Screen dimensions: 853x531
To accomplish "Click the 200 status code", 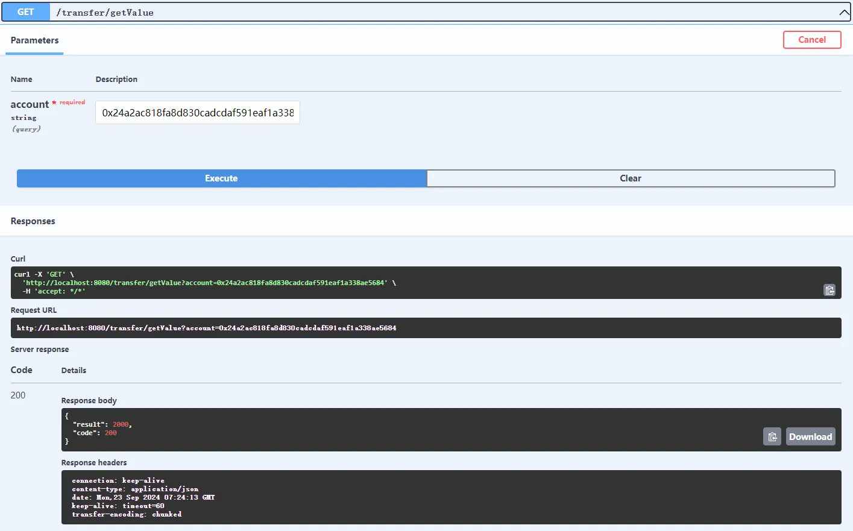I will (x=18, y=395).
